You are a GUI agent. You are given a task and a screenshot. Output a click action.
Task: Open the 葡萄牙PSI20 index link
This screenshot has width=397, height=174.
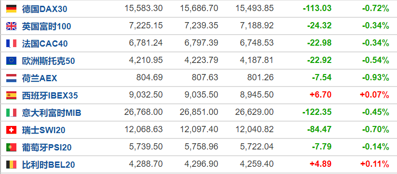point(47,148)
